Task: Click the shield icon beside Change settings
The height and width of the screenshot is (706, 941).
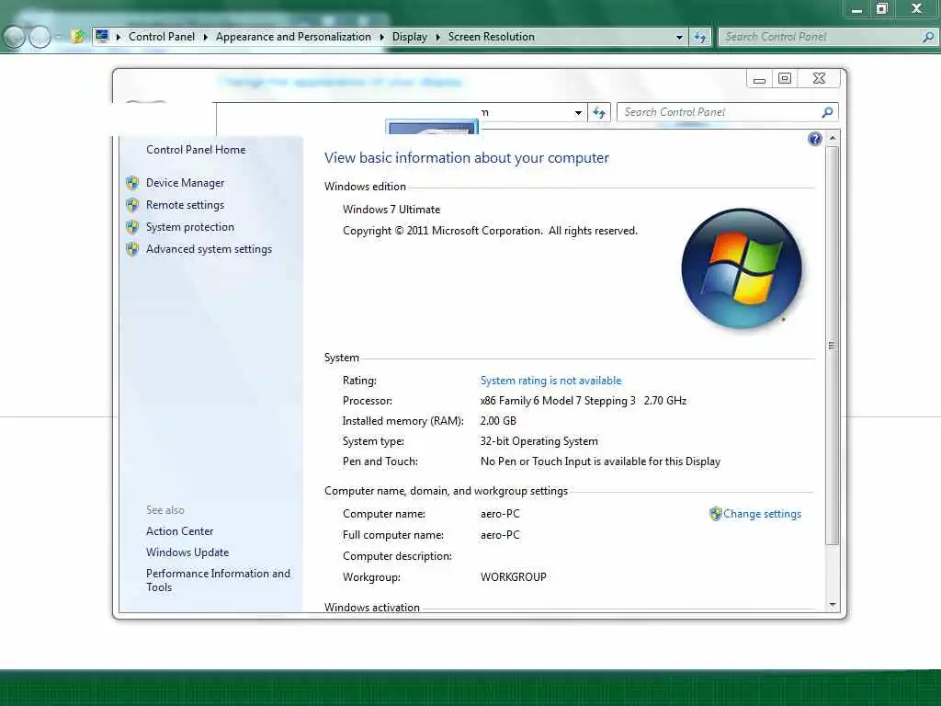Action: click(715, 514)
